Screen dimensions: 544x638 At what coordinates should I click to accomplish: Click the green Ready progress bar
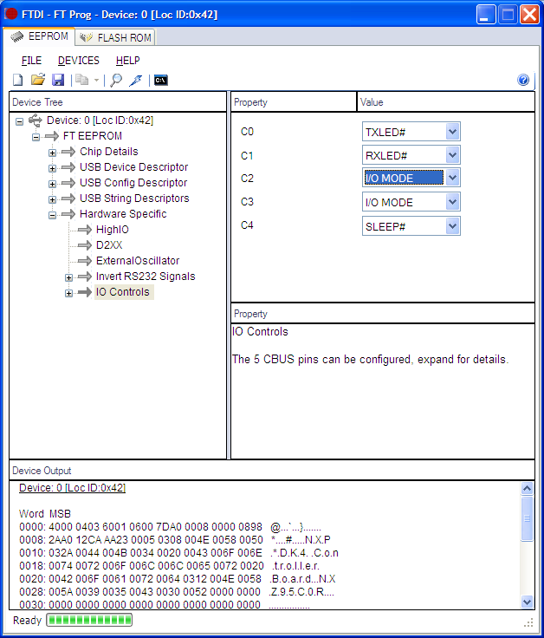tap(89, 620)
